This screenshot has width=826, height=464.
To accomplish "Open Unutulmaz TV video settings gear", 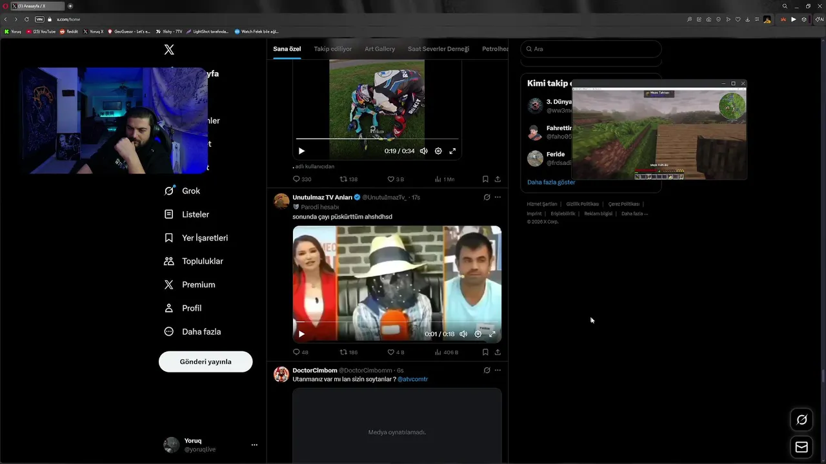I will coord(478,334).
